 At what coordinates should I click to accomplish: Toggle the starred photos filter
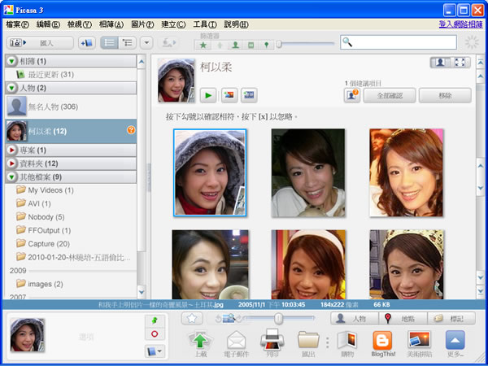[203, 44]
